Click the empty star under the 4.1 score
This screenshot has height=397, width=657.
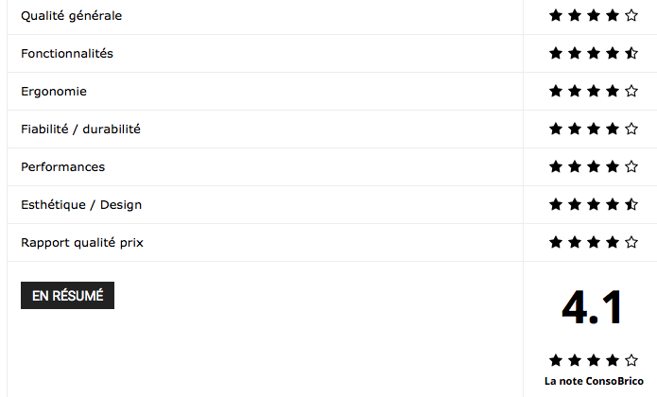coord(631,360)
